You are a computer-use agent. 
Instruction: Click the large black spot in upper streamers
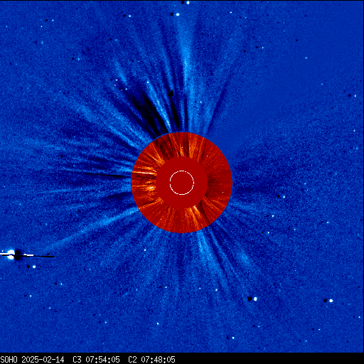click(171, 94)
